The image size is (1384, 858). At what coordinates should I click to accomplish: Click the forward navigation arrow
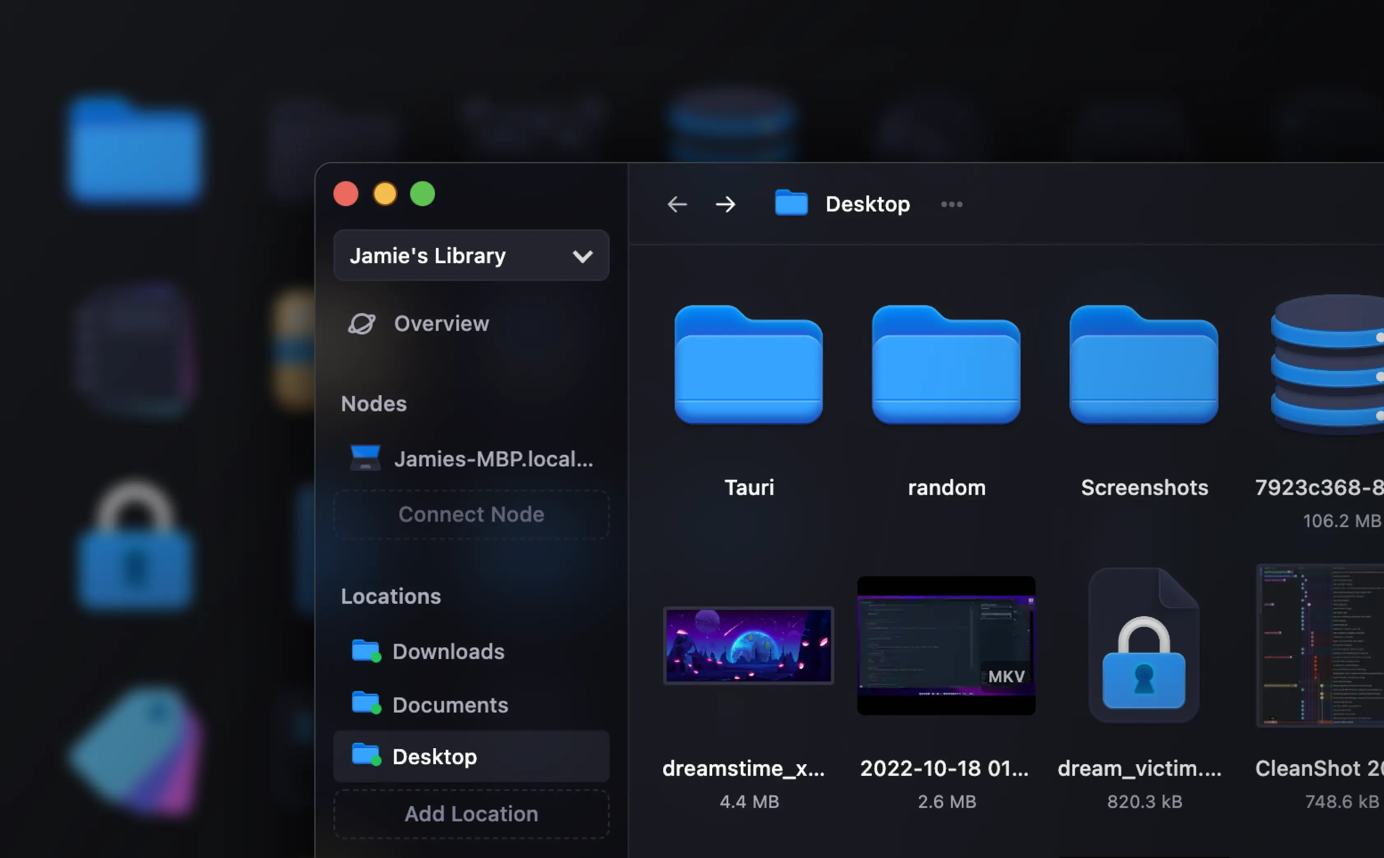click(725, 204)
